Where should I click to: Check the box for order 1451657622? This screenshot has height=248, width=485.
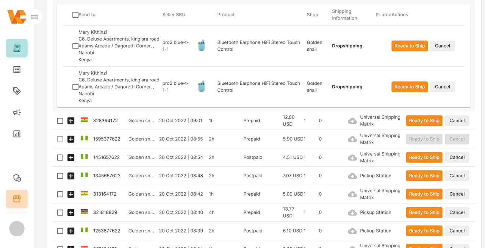coord(60,158)
